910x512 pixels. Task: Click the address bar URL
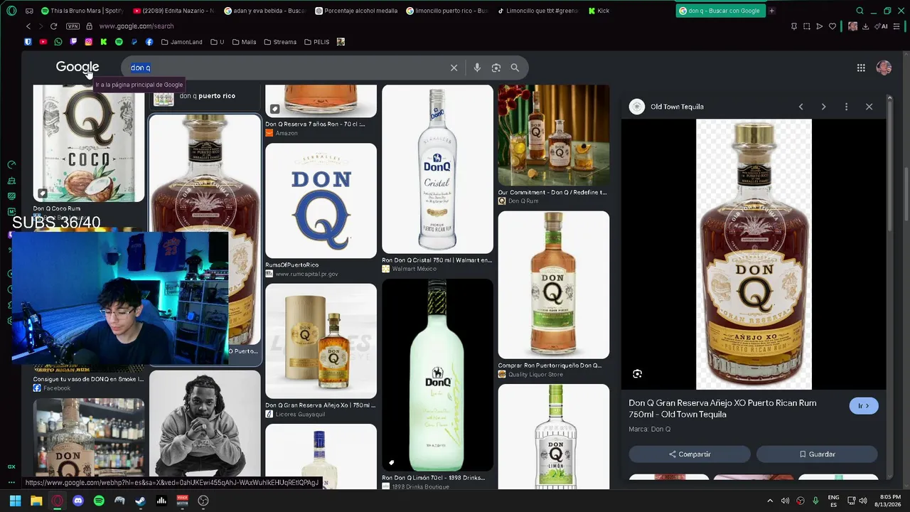(x=136, y=26)
